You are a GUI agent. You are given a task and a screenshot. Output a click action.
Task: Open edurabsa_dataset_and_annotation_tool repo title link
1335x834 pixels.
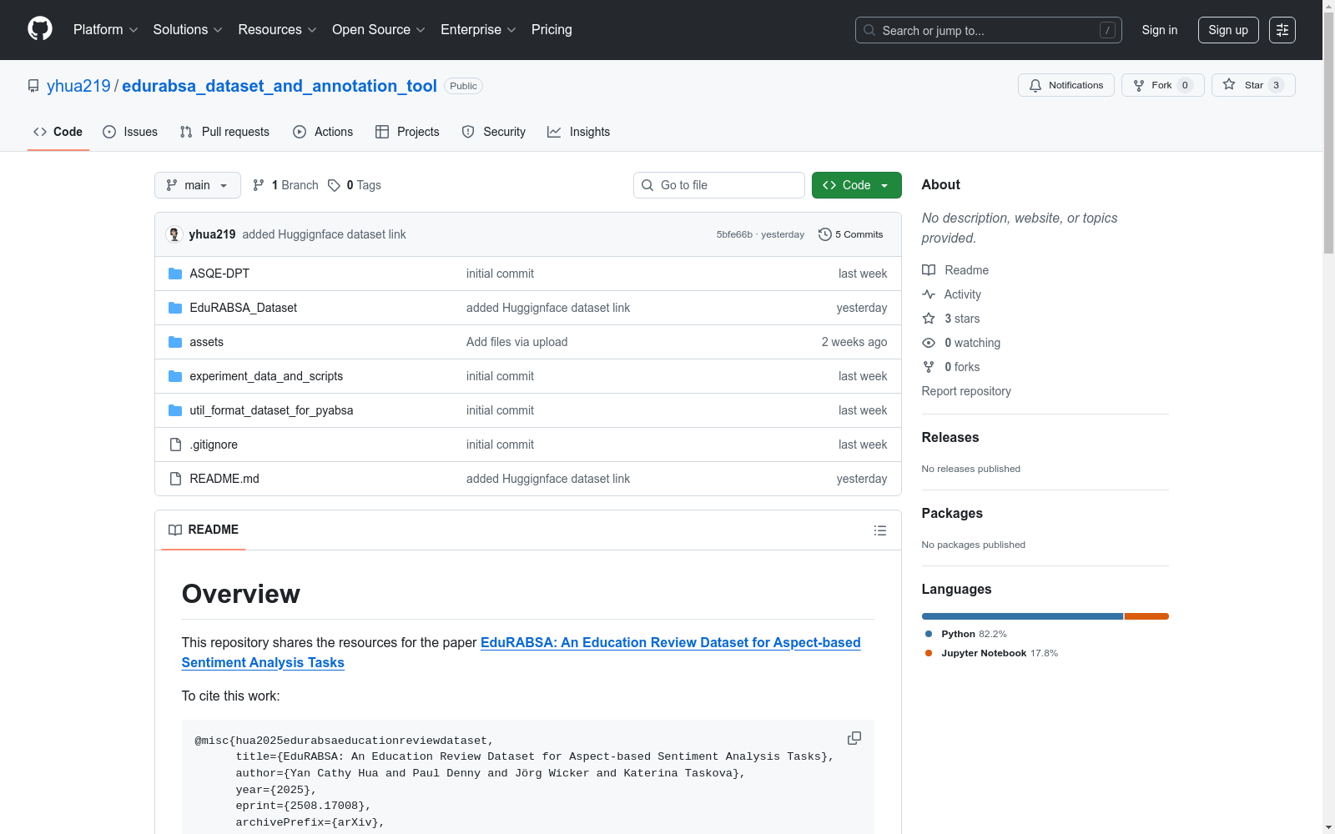[280, 86]
